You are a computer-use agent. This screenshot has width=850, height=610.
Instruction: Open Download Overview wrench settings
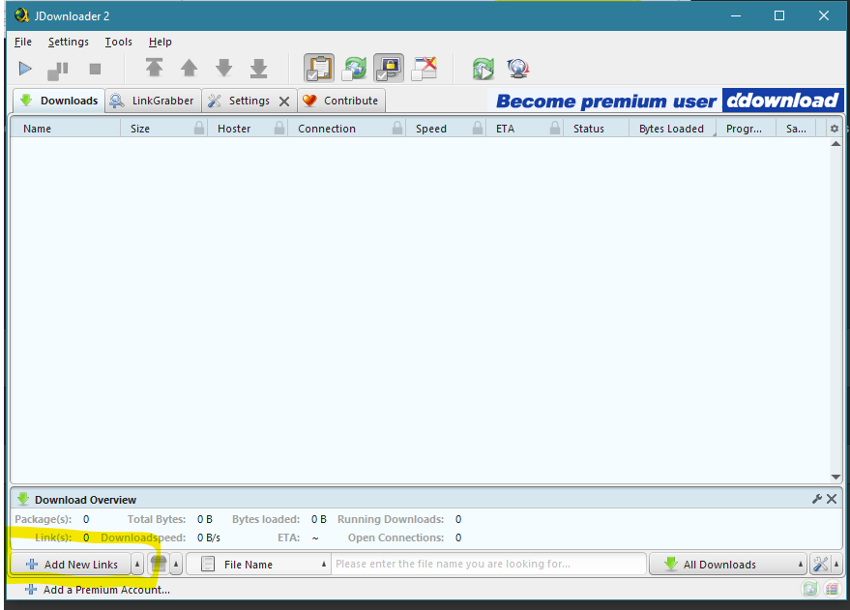click(x=817, y=499)
